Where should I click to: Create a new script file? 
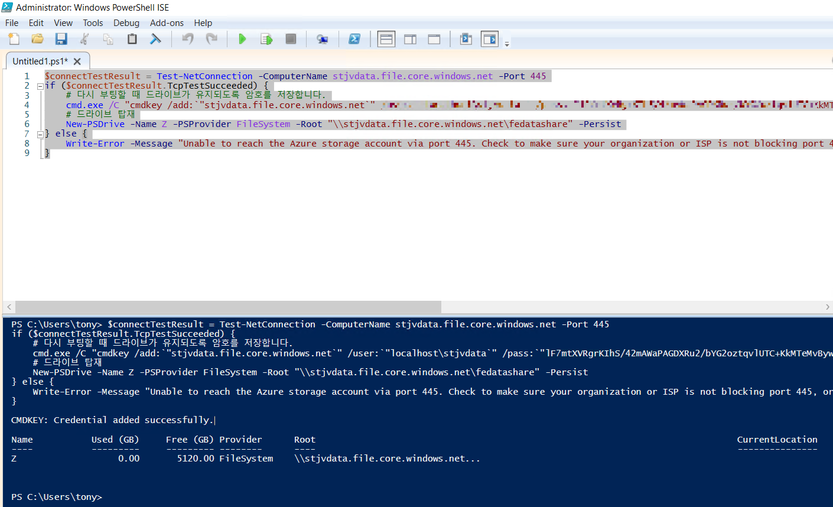pyautogui.click(x=14, y=39)
